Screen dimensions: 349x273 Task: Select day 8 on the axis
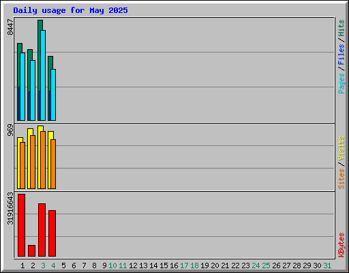click(x=94, y=265)
